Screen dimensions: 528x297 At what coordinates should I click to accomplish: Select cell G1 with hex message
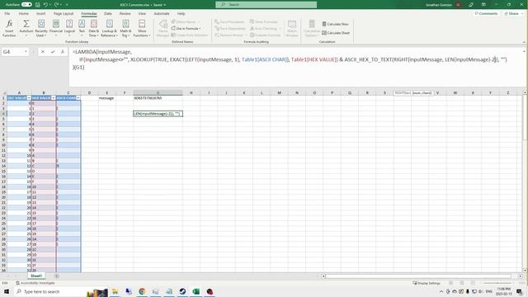(158, 98)
